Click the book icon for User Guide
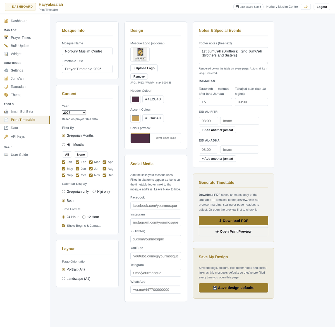The width and height of the screenshot is (335, 327). pos(6,154)
